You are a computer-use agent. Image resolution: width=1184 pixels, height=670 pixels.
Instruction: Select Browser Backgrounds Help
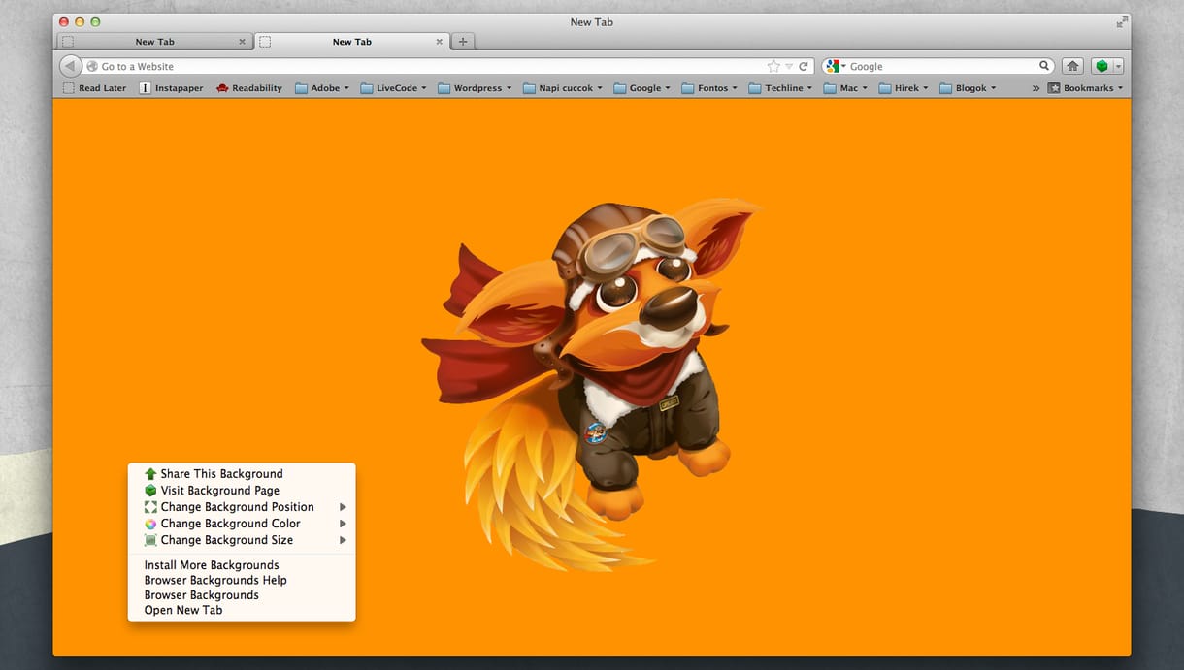point(242,580)
